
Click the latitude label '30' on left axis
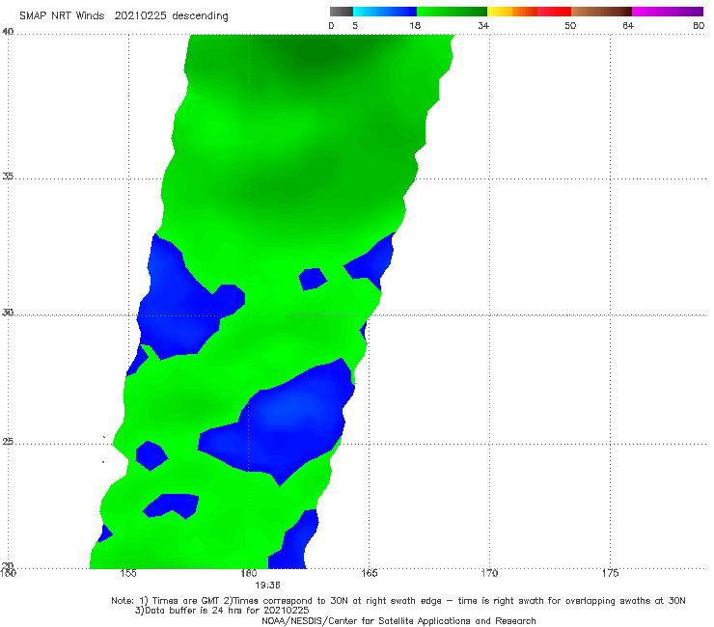8,313
